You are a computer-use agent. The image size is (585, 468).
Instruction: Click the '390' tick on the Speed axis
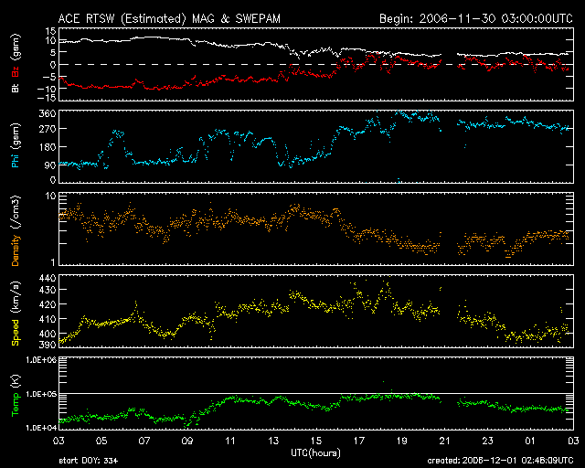48,344
